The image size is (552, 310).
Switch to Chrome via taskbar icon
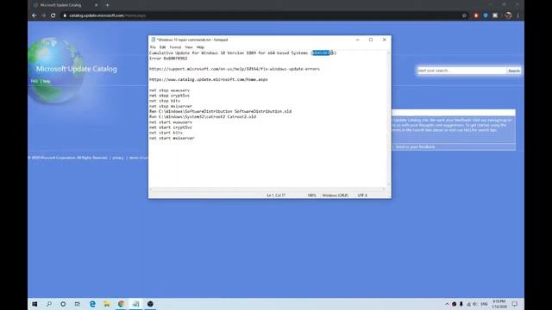pos(121,304)
